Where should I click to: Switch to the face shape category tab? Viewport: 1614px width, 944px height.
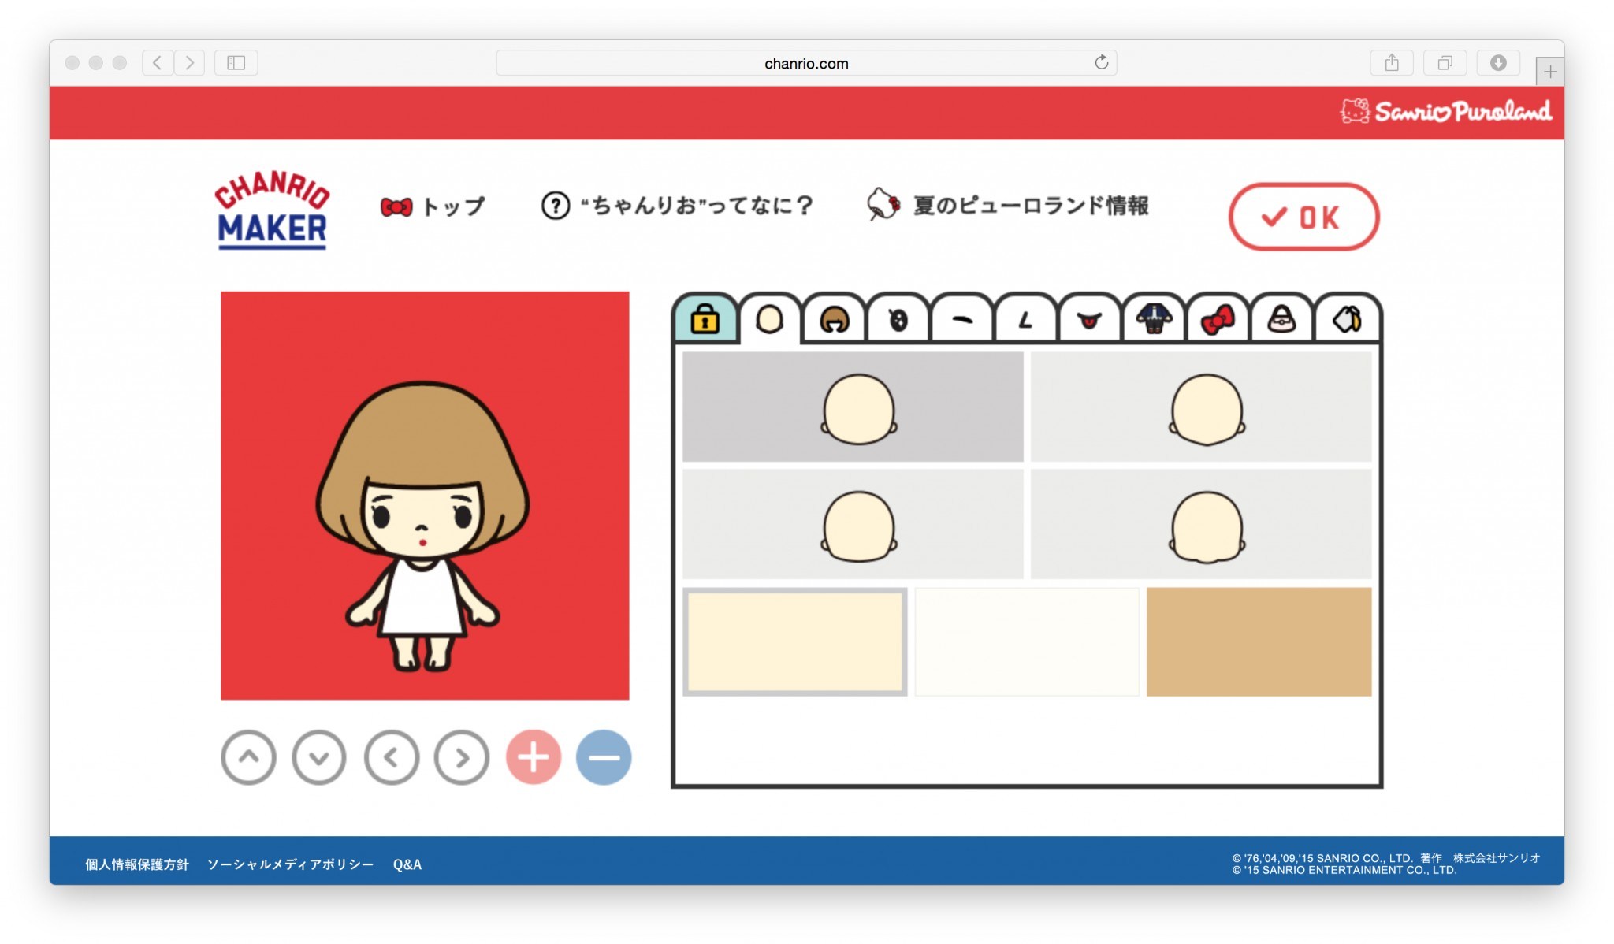(771, 320)
